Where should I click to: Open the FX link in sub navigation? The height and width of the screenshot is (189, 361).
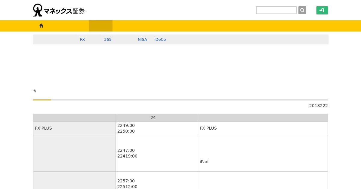pos(82,40)
